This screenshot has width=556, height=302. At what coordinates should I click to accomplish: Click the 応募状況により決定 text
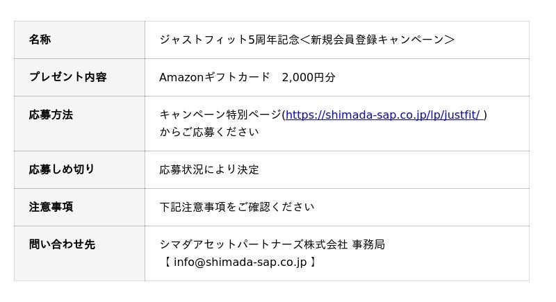[x=208, y=169]
